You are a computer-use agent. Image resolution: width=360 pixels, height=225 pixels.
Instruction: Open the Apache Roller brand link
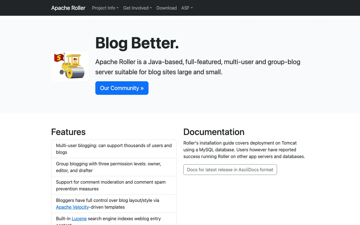[68, 8]
